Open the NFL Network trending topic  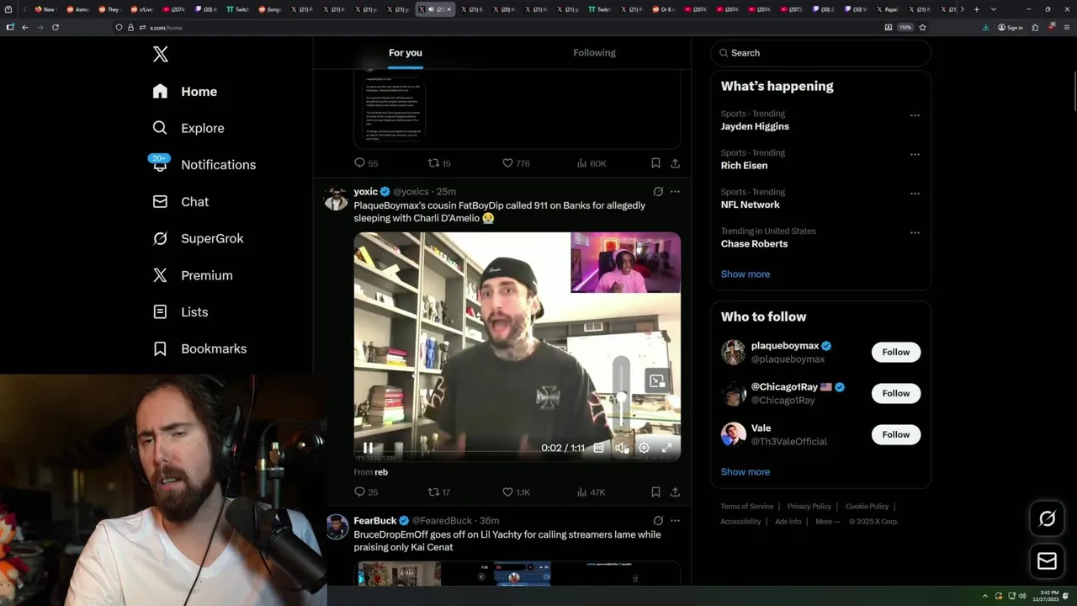751,205
